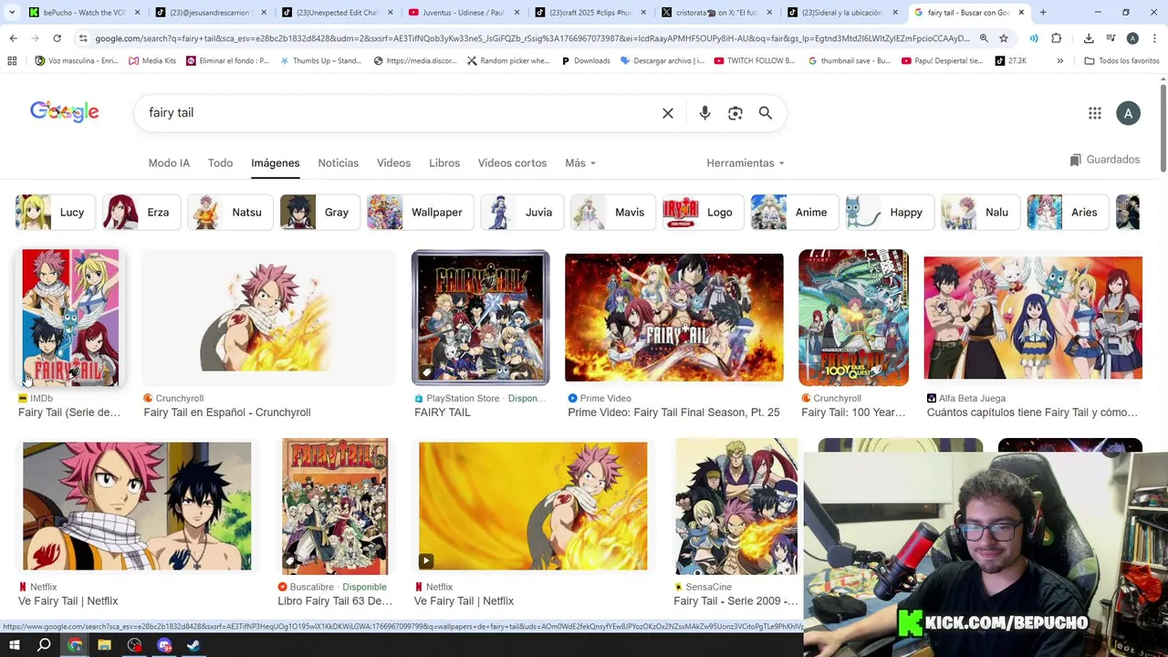Filter images by Aries chip
Screen dimensions: 1168x657
[x=1067, y=213]
